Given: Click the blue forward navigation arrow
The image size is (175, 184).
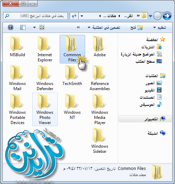Looking at the screenshot, I should (167, 16).
